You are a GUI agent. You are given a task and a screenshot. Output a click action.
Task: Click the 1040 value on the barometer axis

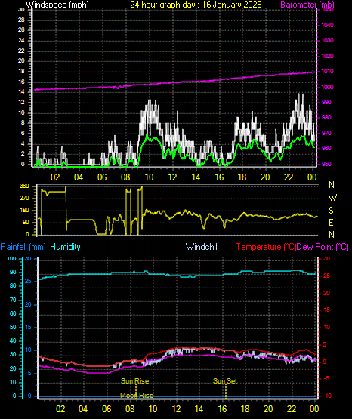click(x=327, y=25)
